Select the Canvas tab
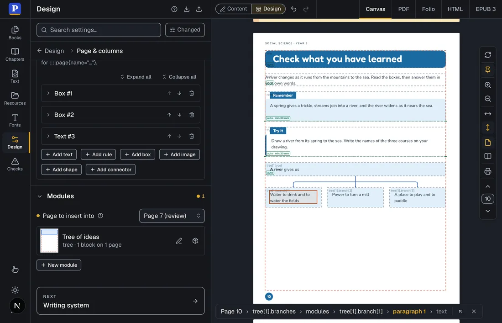This screenshot has height=323, width=502. 375,9
